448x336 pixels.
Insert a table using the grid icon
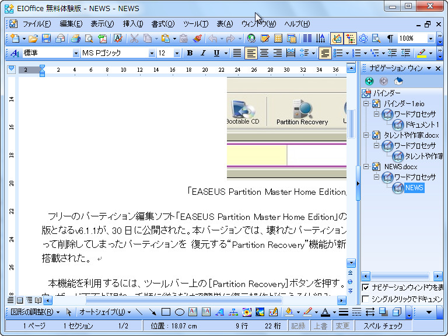(278, 38)
